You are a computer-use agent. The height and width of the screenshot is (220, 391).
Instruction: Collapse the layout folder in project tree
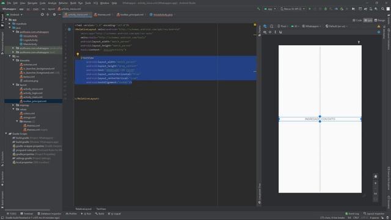coord(13,85)
